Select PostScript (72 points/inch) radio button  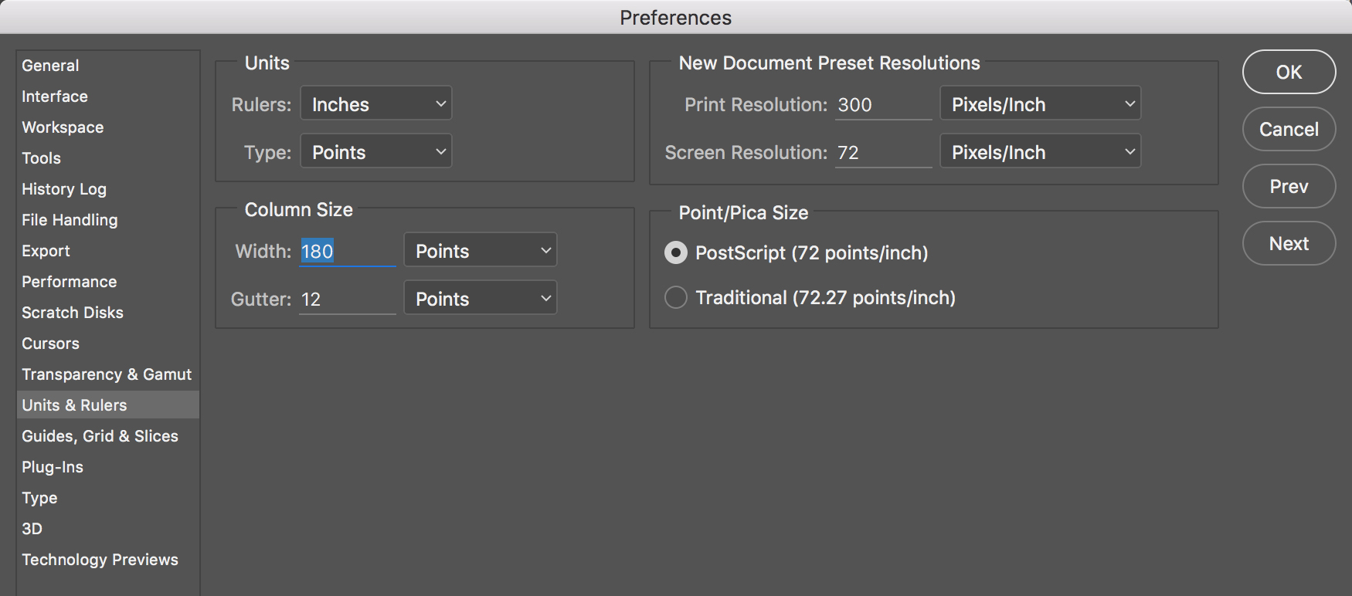pyautogui.click(x=676, y=252)
